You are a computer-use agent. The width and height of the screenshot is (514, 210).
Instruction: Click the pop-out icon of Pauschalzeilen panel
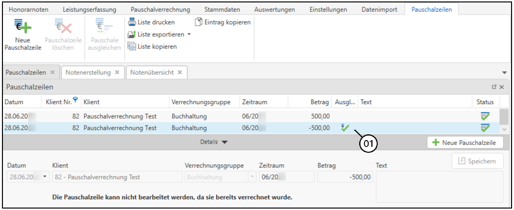(x=494, y=87)
